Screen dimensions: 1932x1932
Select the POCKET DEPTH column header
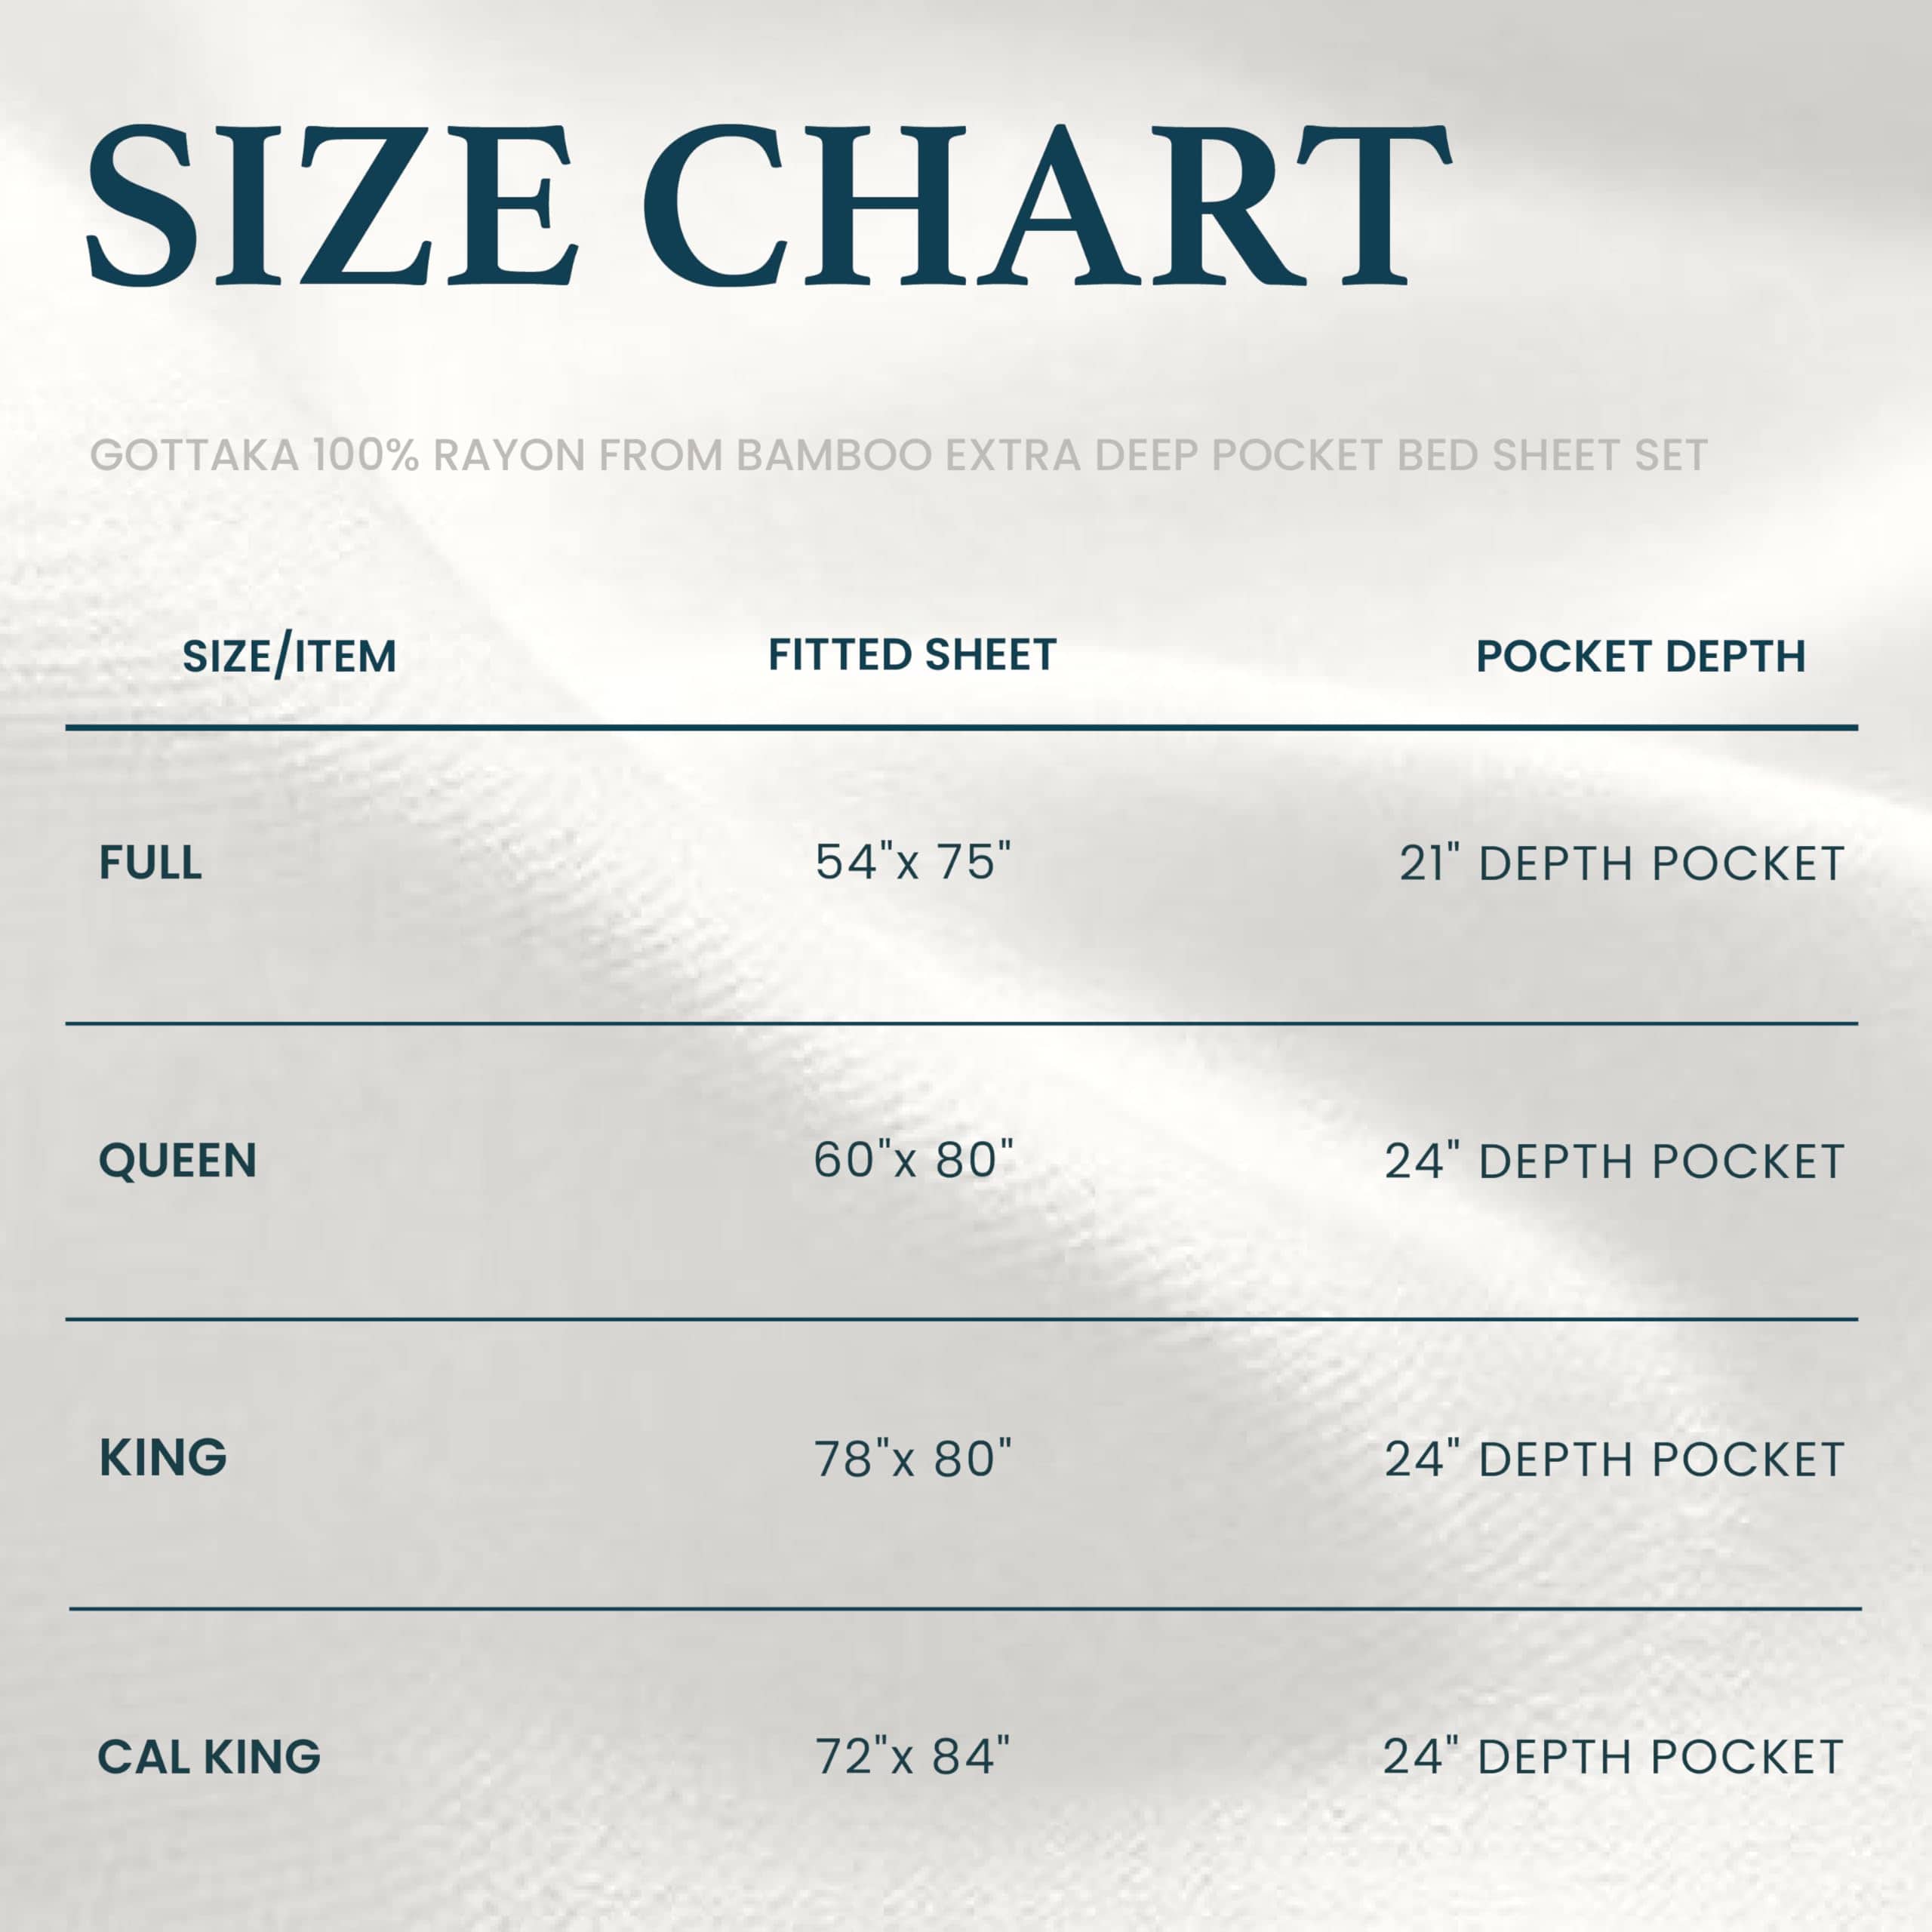click(1640, 657)
